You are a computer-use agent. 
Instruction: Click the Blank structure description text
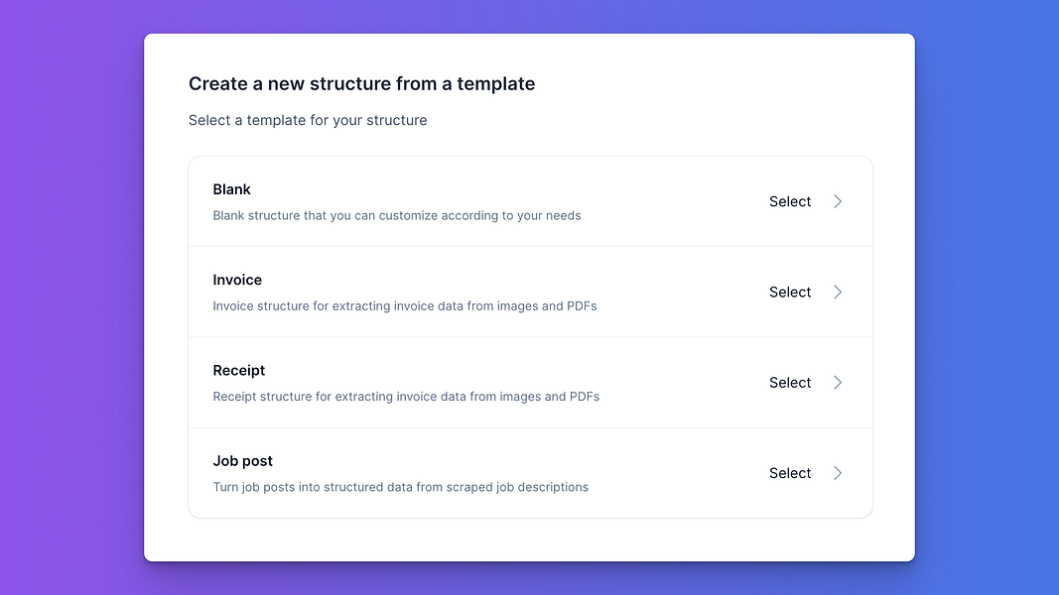[x=397, y=216]
